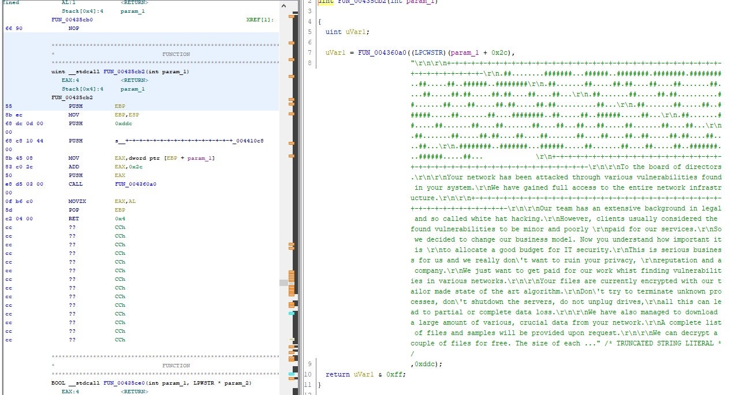Select FUN_004360a0 operand of the CALL instruction
754x395 pixels.
(x=136, y=184)
